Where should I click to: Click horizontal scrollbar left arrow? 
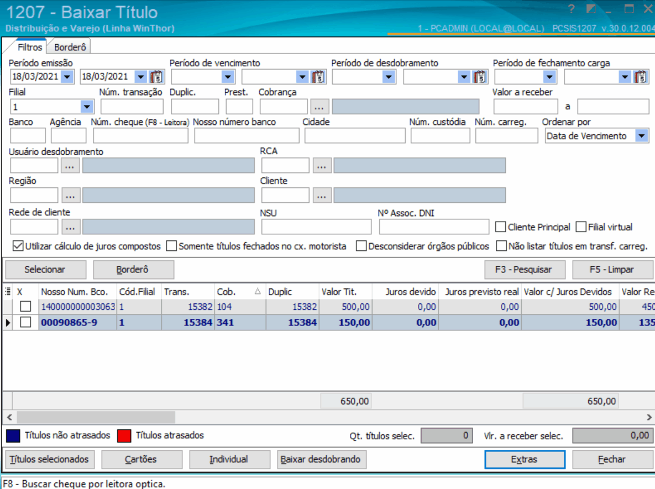[x=9, y=417]
